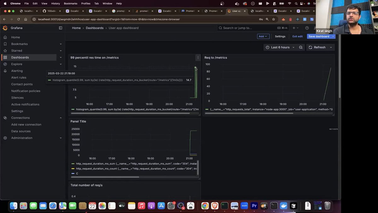Expand the Administration section chevron
The height and width of the screenshot is (213, 378).
point(61,138)
